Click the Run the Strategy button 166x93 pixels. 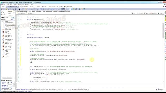tap(21, 13)
